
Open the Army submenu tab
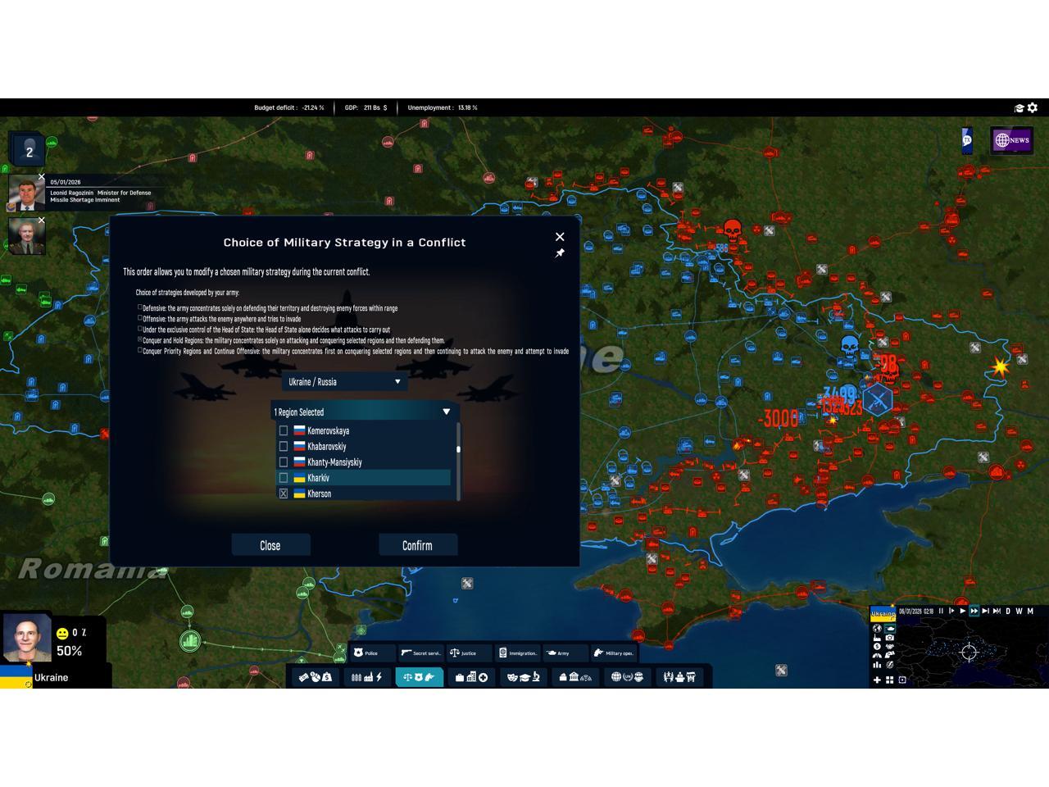coord(564,653)
